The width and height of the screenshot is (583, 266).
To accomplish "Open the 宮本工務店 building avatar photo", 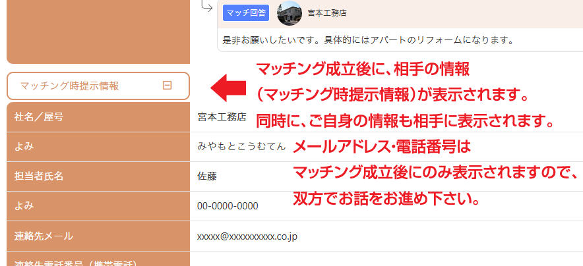I will click(290, 13).
